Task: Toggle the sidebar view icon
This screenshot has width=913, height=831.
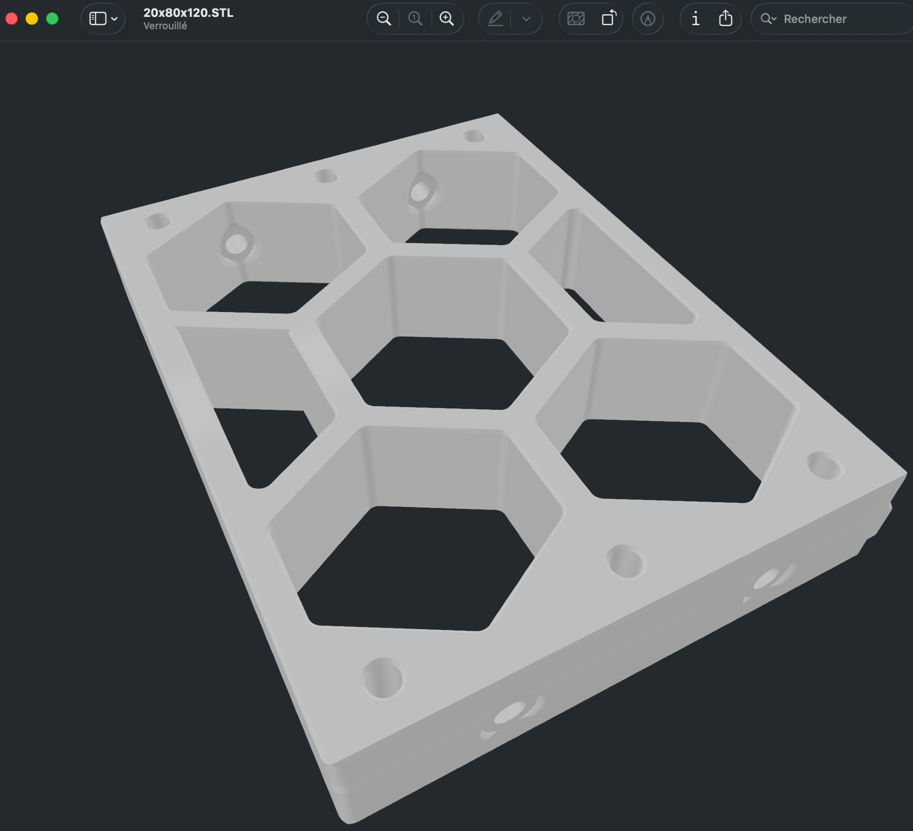Action: [98, 19]
